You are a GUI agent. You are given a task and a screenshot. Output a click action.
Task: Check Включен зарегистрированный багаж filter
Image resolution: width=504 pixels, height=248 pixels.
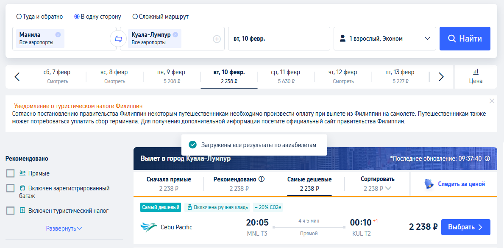pyautogui.click(x=10, y=188)
